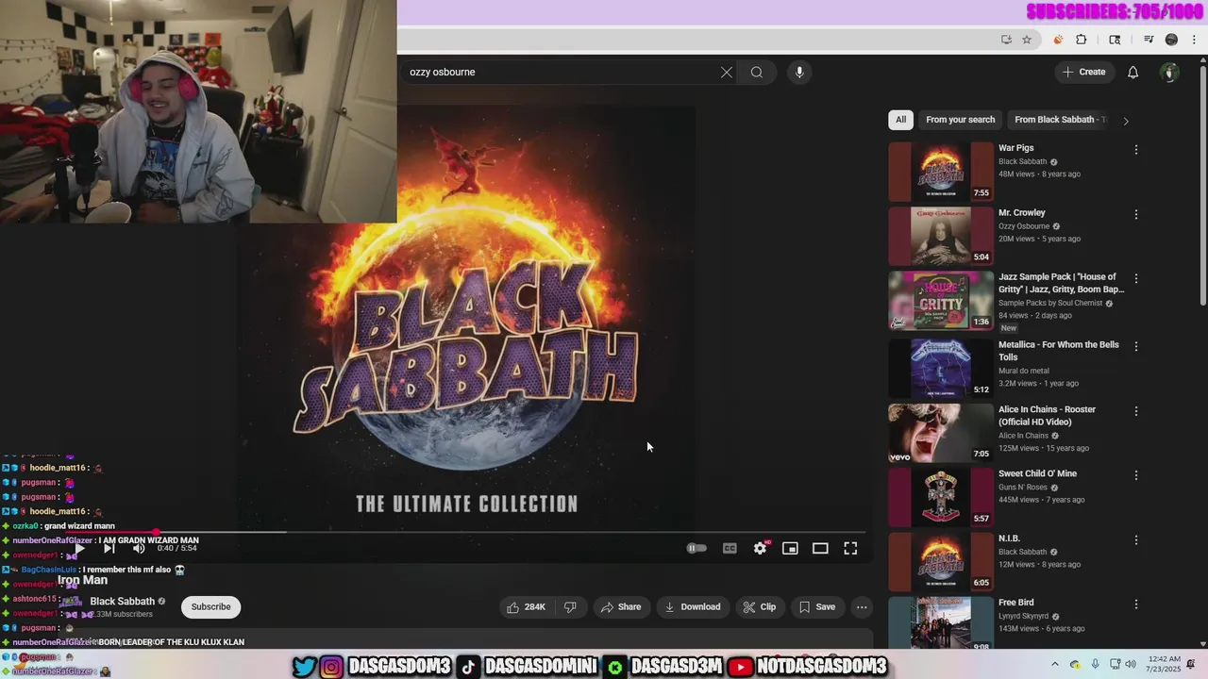The height and width of the screenshot is (679, 1208).
Task: Open Chrome media controls music icon
Action: [x=1149, y=40]
